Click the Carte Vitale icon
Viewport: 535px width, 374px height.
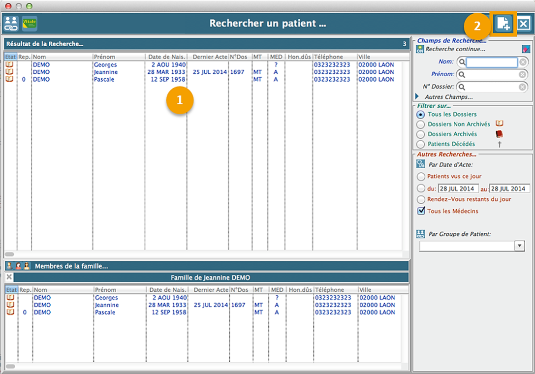[30, 23]
